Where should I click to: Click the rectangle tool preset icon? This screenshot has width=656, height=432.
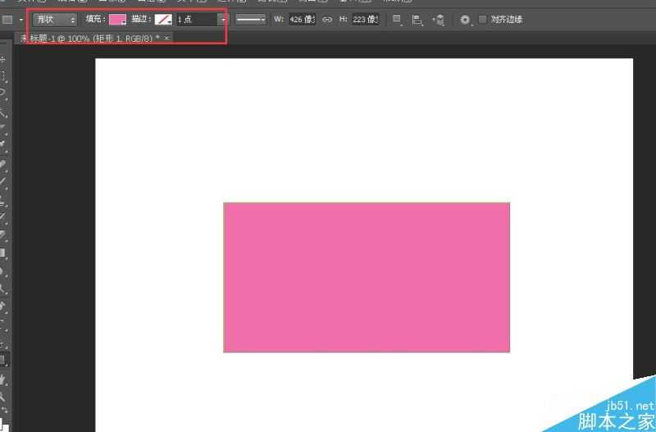(7, 19)
